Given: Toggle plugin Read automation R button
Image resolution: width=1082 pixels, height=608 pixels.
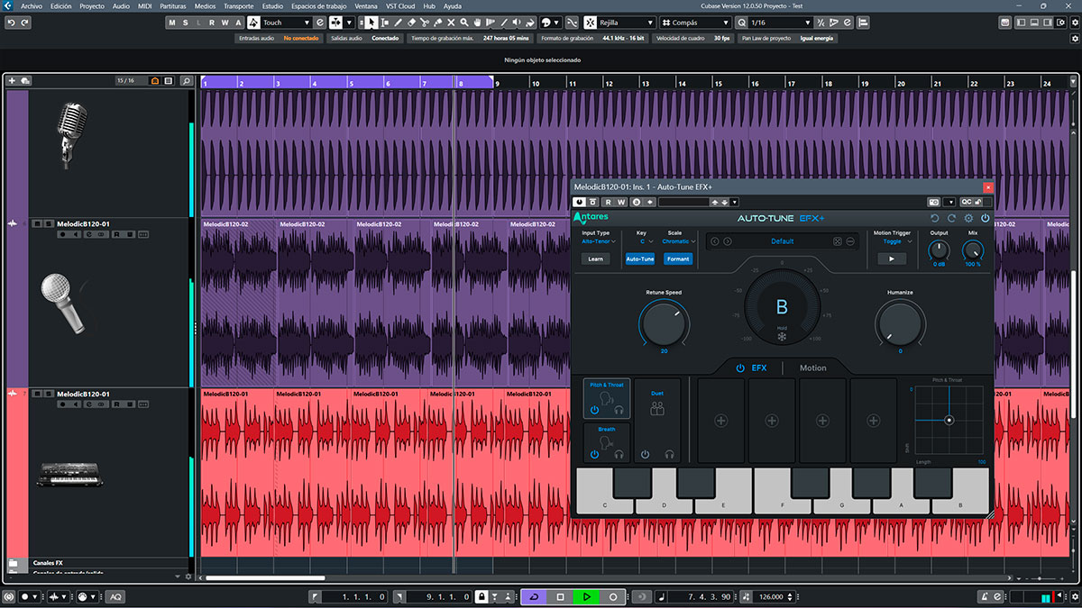Looking at the screenshot, I should pyautogui.click(x=609, y=202).
